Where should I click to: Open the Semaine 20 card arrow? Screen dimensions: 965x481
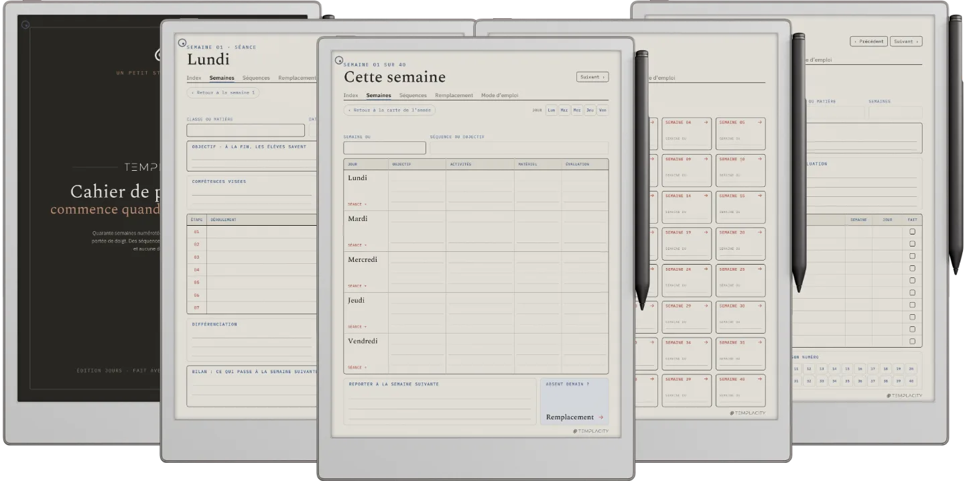pos(759,232)
